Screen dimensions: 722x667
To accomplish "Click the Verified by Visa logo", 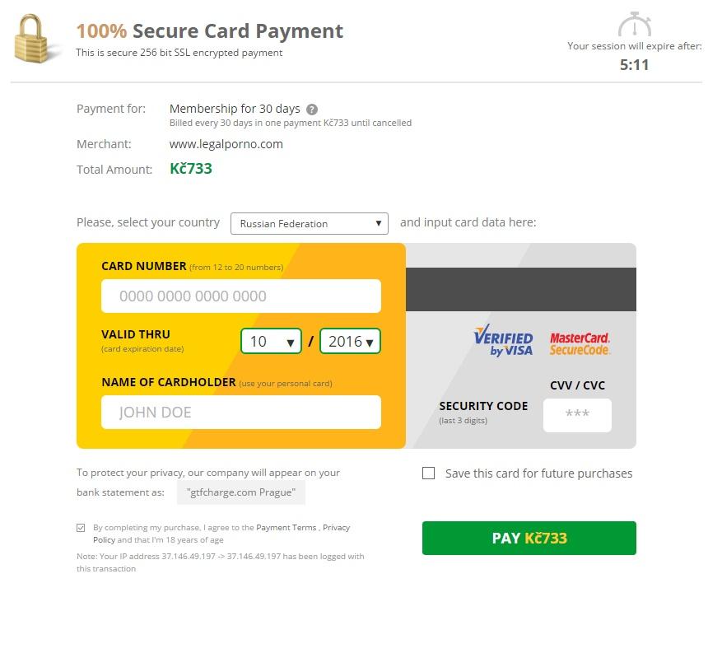I will coord(503,341).
